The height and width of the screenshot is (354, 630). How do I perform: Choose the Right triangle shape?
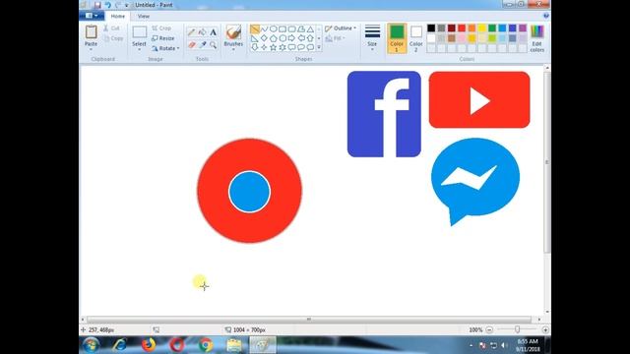pyautogui.click(x=255, y=38)
